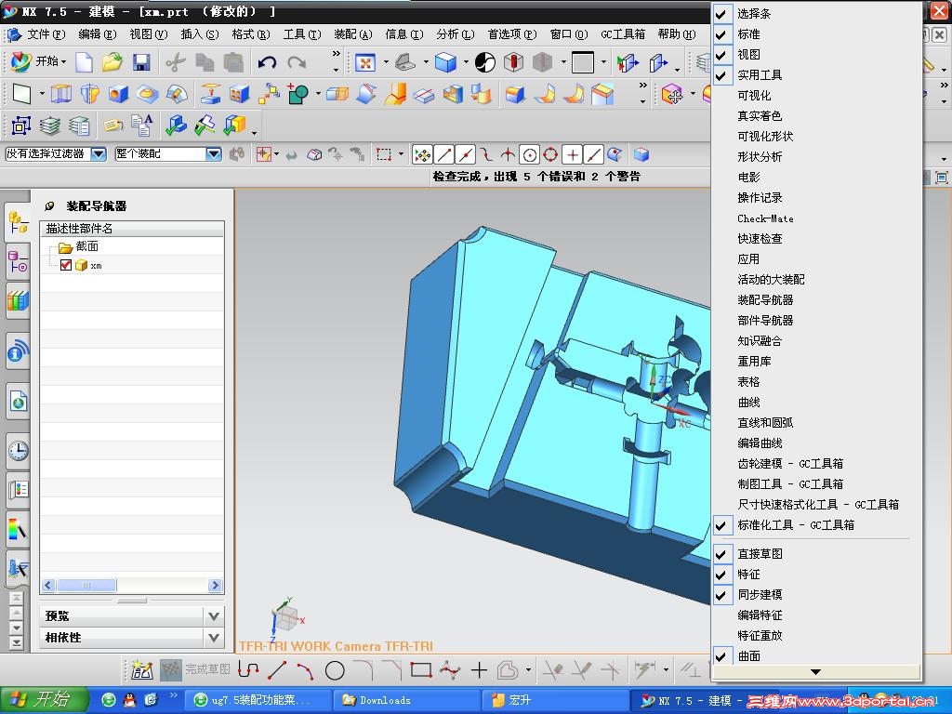The image size is (952, 714).
Task: Open the 编辑(E) menu
Action: [97, 34]
